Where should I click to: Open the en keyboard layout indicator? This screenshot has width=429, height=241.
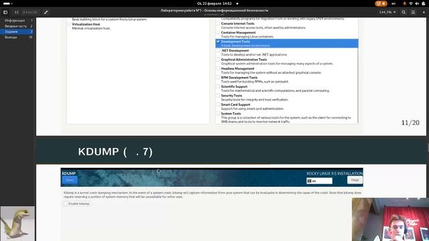[393, 3]
